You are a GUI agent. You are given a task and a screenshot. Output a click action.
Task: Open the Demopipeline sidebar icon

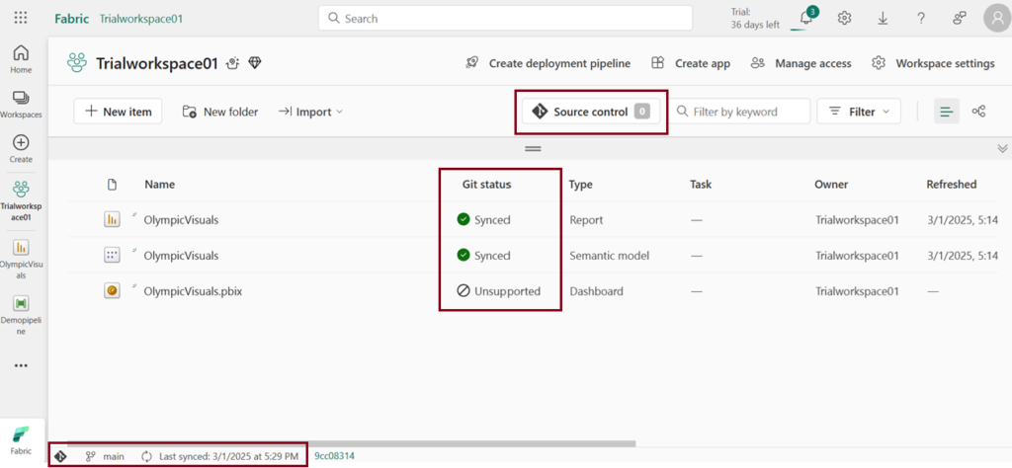[21, 310]
